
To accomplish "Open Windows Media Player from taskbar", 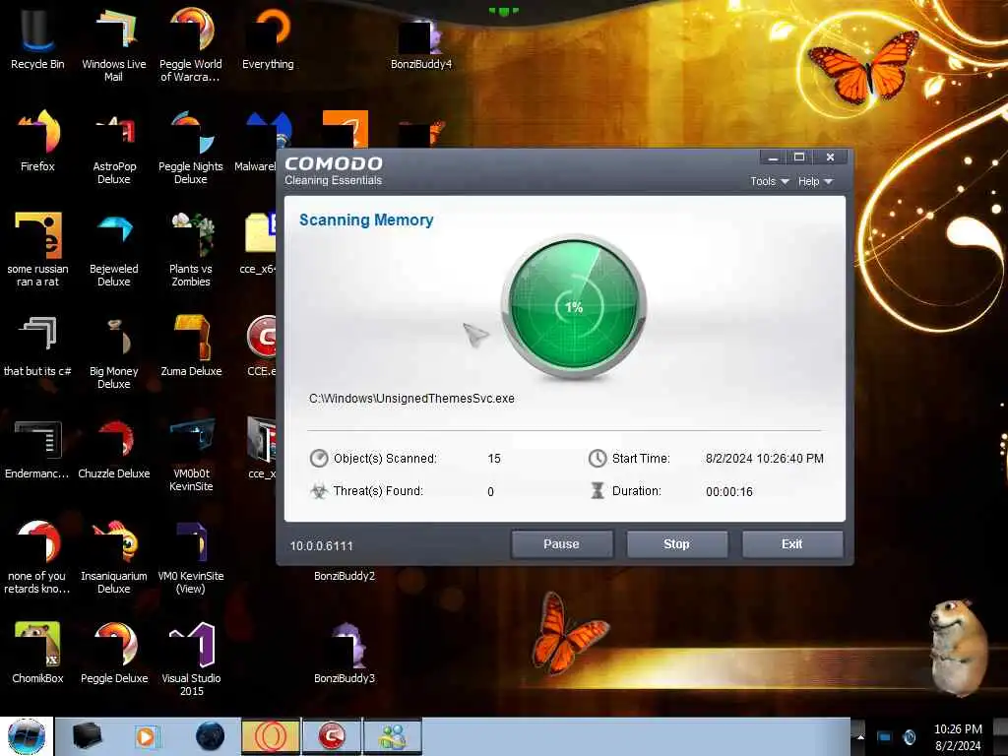I will (x=147, y=736).
